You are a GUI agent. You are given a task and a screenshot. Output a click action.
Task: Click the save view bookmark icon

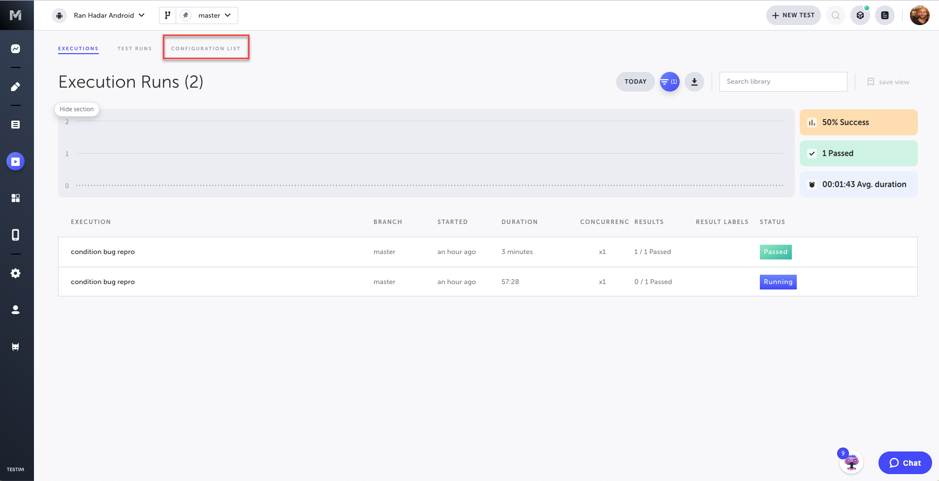[871, 82]
